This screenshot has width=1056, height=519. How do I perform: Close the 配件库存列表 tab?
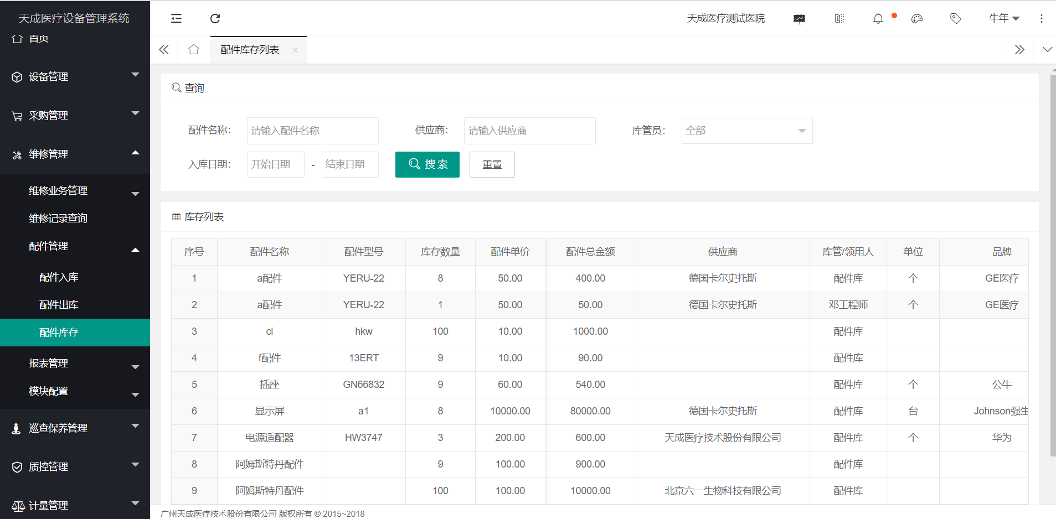tap(296, 50)
